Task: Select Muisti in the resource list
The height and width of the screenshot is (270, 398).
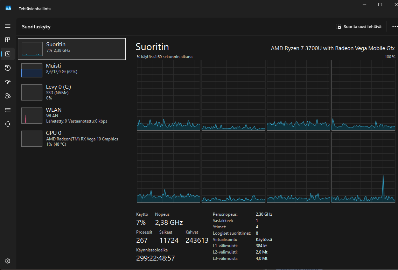Action: tap(72, 70)
